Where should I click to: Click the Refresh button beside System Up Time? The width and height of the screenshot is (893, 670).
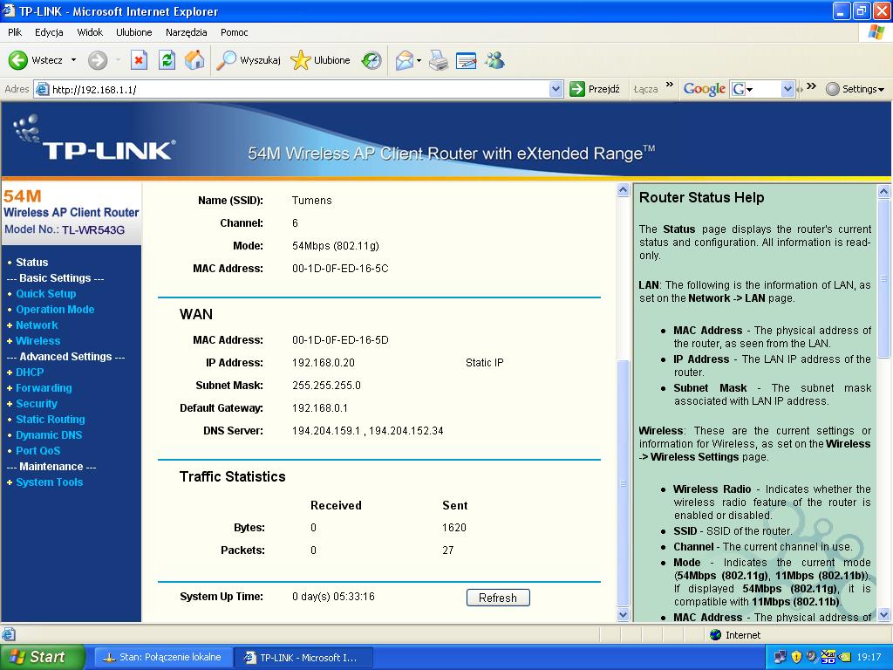[x=498, y=598]
